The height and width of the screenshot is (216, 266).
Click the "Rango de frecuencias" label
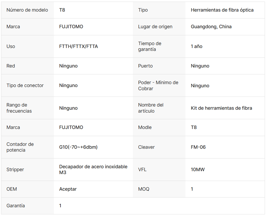pyautogui.click(x=19, y=108)
